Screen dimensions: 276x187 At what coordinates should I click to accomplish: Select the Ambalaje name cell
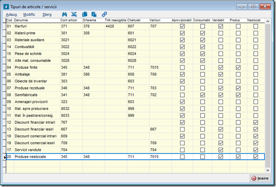pyautogui.click(x=37, y=74)
